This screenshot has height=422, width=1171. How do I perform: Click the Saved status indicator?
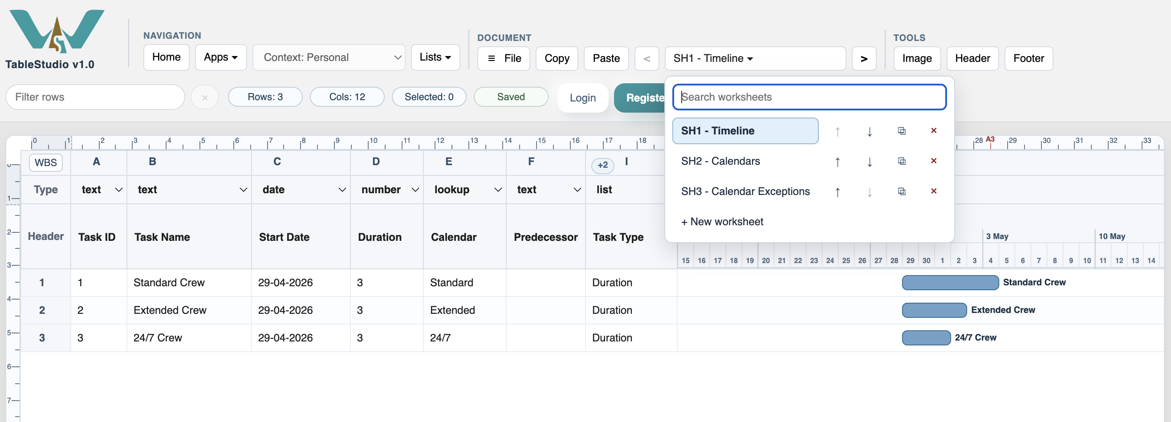[511, 97]
